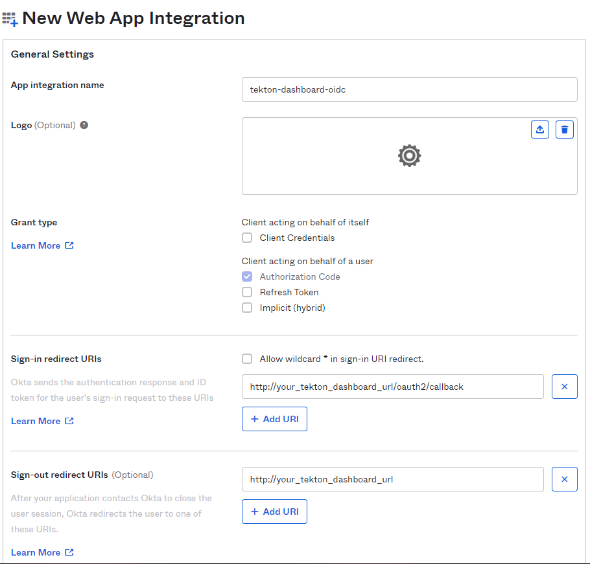Allow wildcard in sign-in URI redirect
The height and width of the screenshot is (564, 590).
247,359
